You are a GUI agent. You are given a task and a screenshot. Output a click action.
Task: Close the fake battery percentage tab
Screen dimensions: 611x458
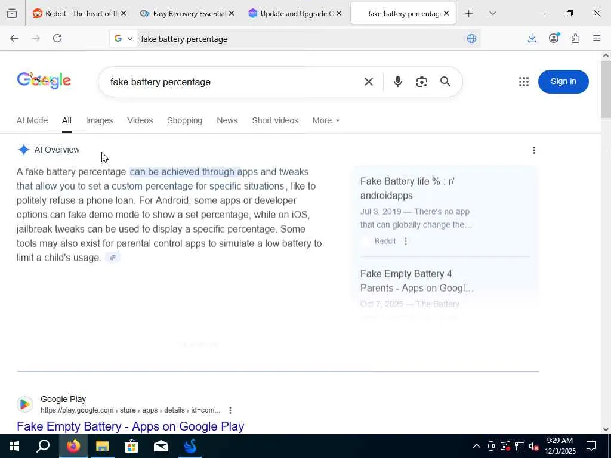point(446,14)
